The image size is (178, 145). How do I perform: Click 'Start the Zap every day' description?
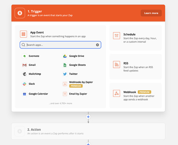tap(140, 40)
